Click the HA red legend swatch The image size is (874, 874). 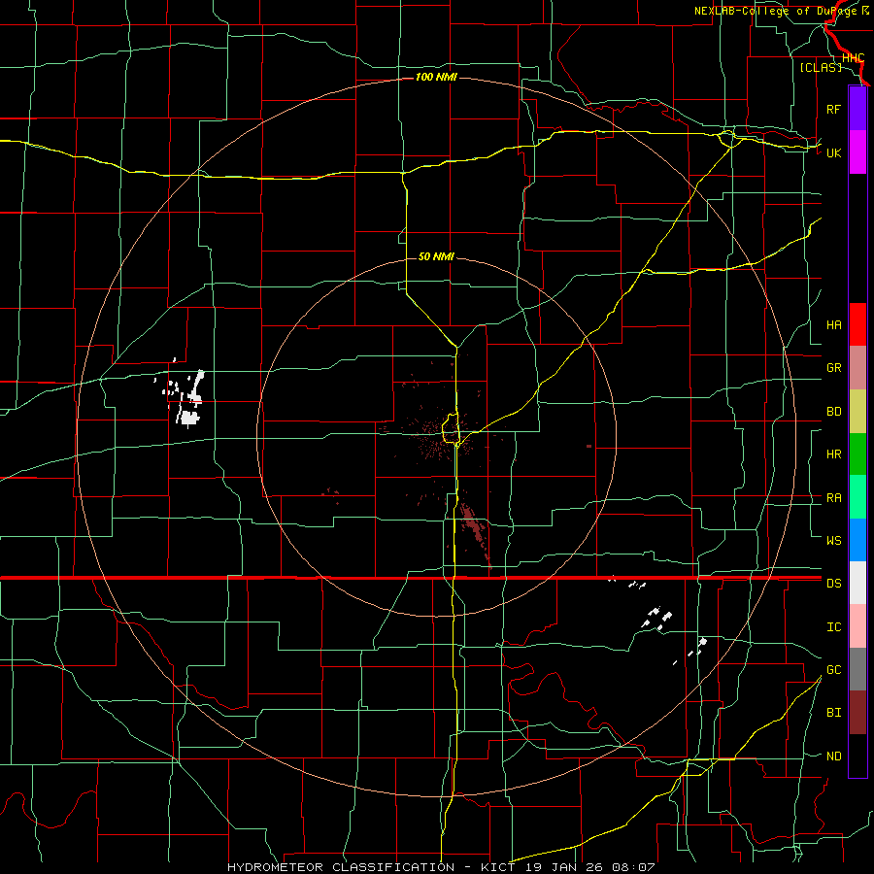point(857,324)
